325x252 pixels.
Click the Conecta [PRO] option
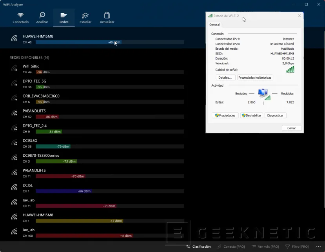tap(231, 247)
